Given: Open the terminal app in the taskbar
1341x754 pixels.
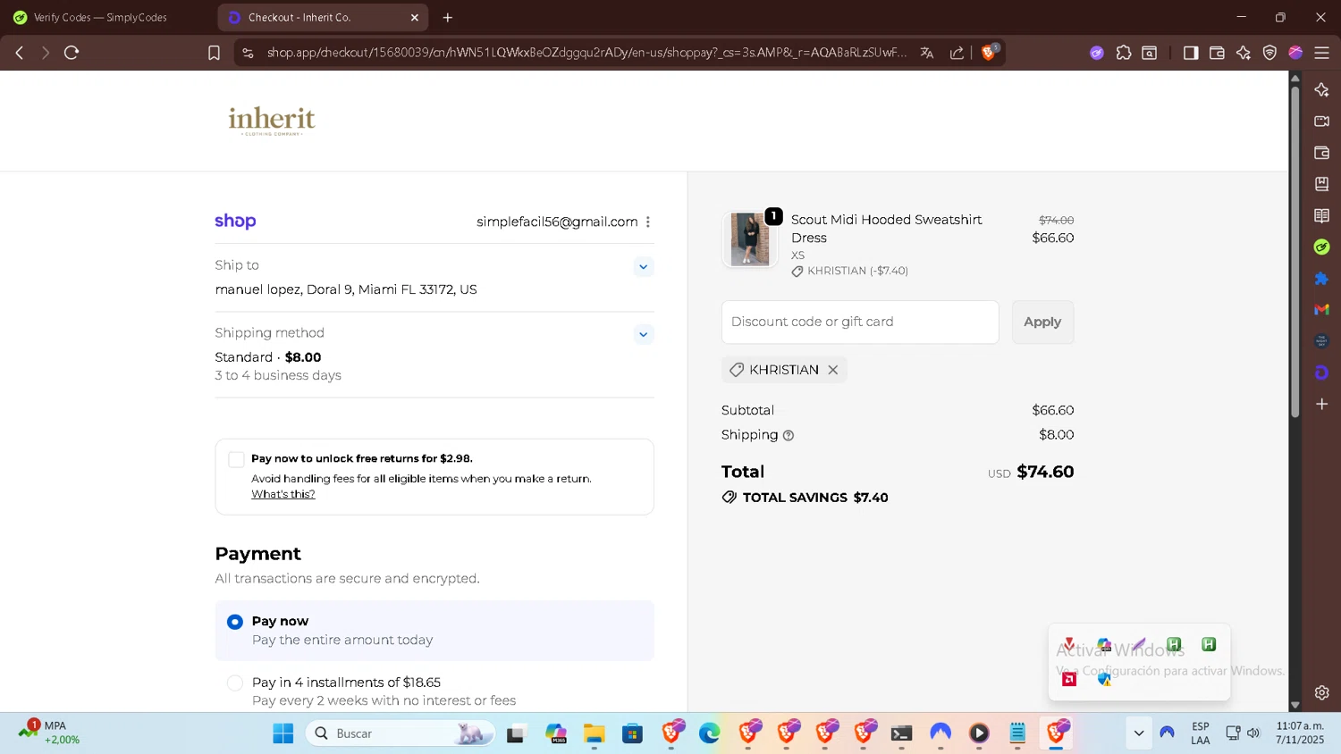Looking at the screenshot, I should 901,733.
